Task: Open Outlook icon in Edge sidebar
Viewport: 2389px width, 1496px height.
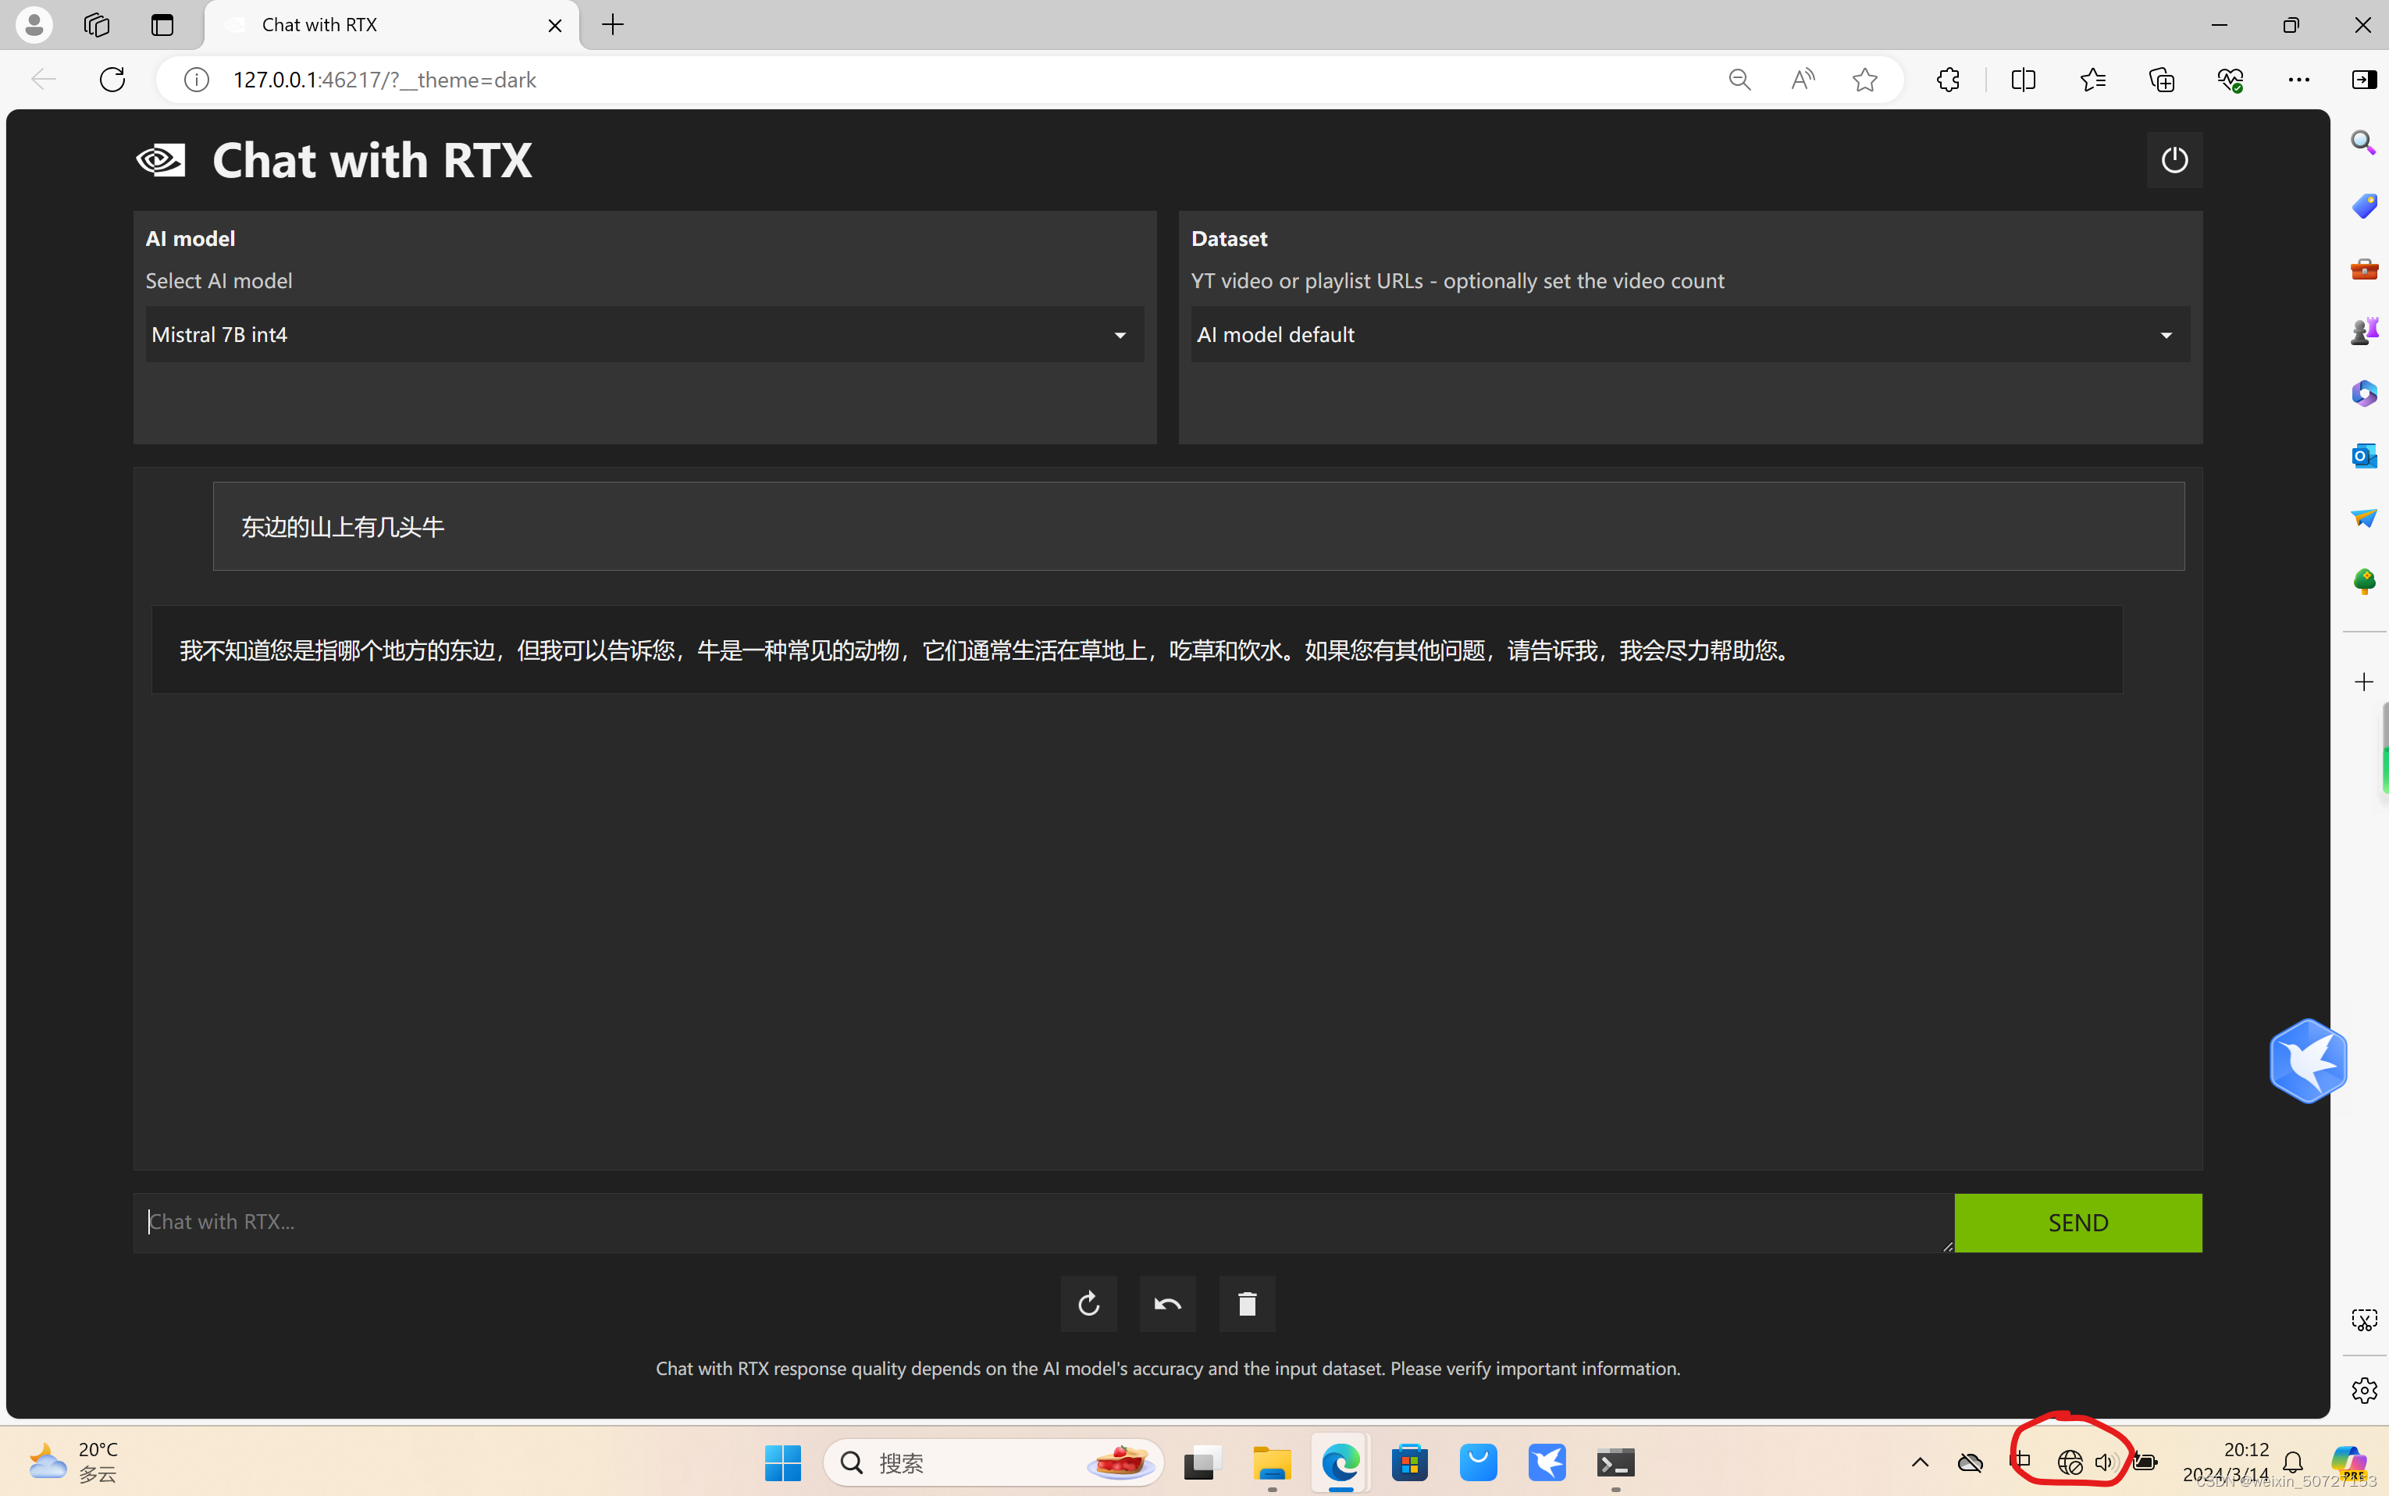Action: [2363, 455]
